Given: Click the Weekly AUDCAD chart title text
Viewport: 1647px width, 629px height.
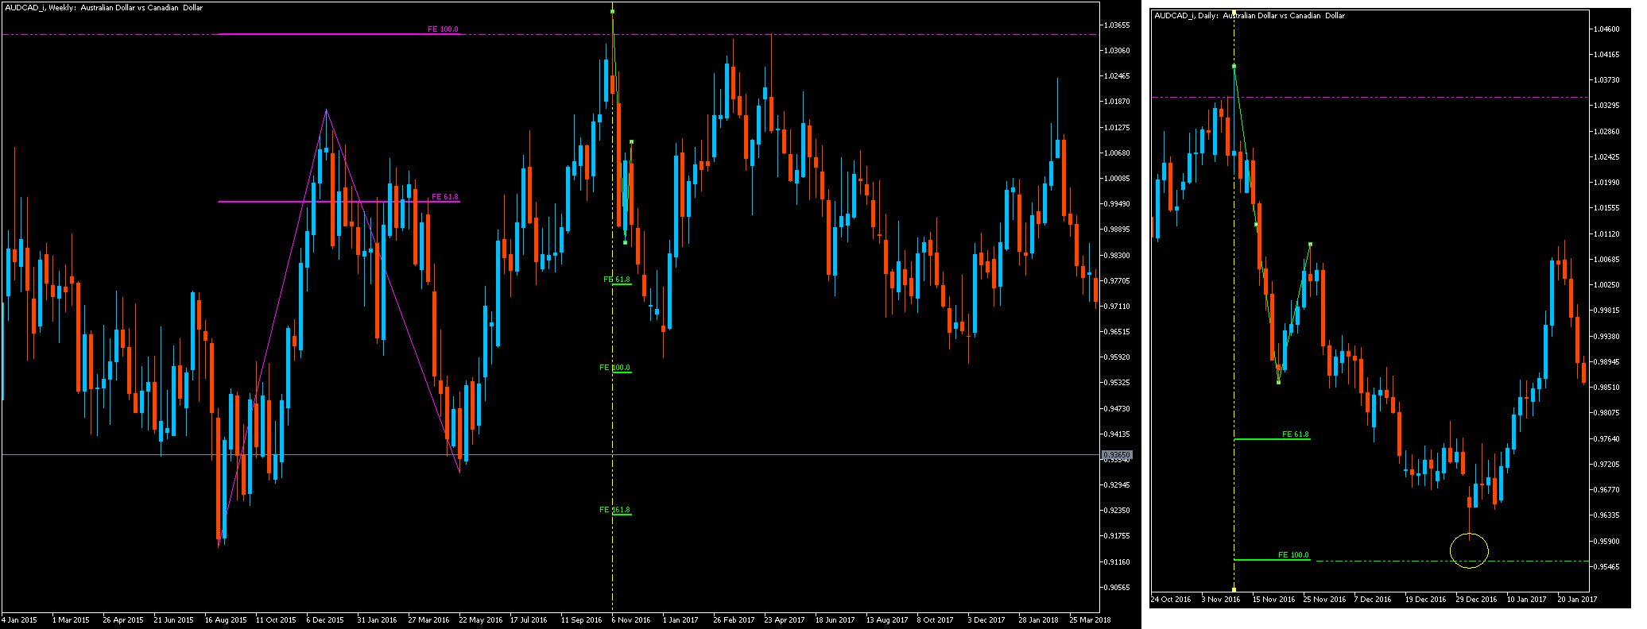Looking at the screenshot, I should (x=103, y=8).
